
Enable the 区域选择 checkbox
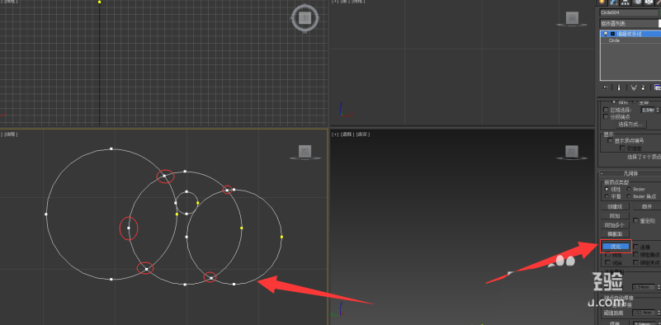(606, 110)
